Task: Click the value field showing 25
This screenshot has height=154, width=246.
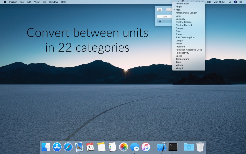Action: click(x=164, y=22)
